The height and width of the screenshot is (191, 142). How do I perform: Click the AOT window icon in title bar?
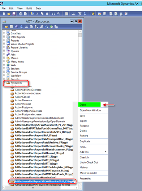pyautogui.click(x=4, y=21)
